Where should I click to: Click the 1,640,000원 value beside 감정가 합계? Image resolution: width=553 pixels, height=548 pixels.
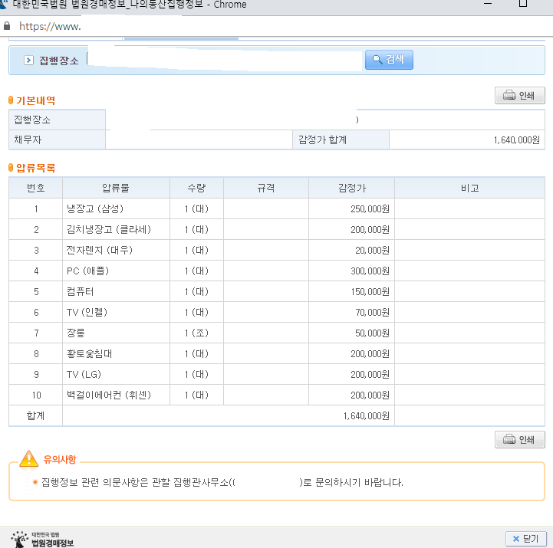[516, 140]
